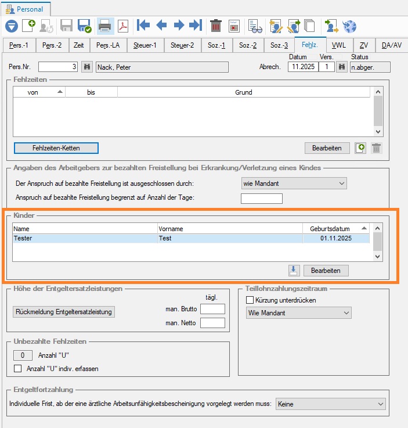Click person-edit document icon with left arrow
Viewport: 408px width, 428px height.
tap(276, 26)
